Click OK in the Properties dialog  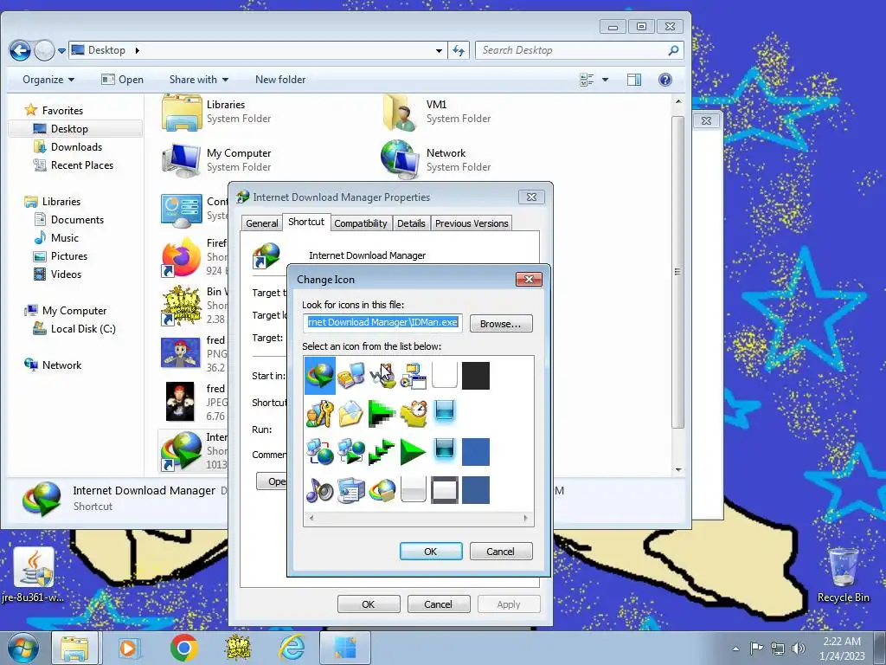tap(369, 604)
